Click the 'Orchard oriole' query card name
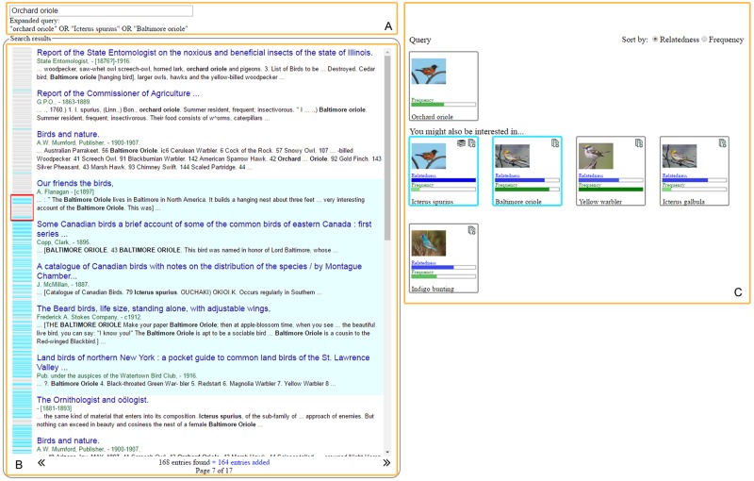The height and width of the screenshot is (481, 754). 433,116
